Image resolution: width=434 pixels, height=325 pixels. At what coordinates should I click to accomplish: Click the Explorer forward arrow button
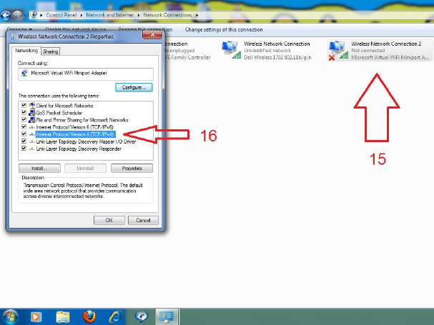pyautogui.click(x=17, y=16)
